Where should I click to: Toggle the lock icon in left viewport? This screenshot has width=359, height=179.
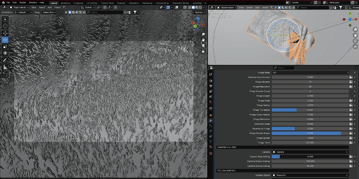[x=203, y=51]
